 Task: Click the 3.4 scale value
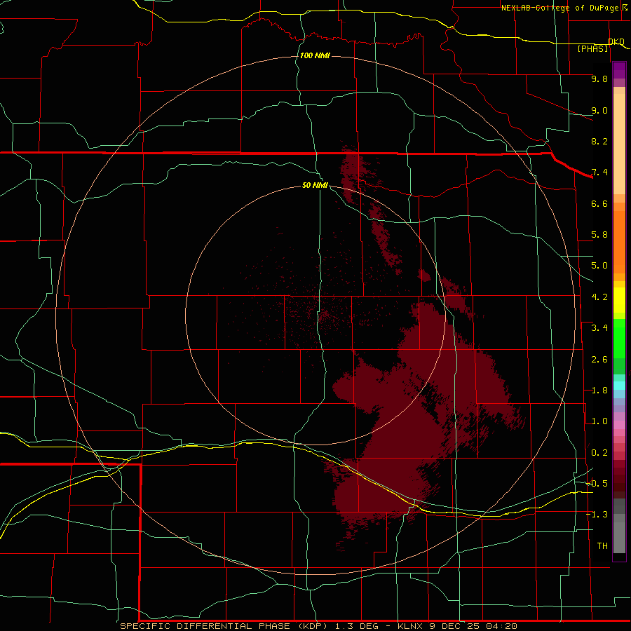[x=599, y=328]
